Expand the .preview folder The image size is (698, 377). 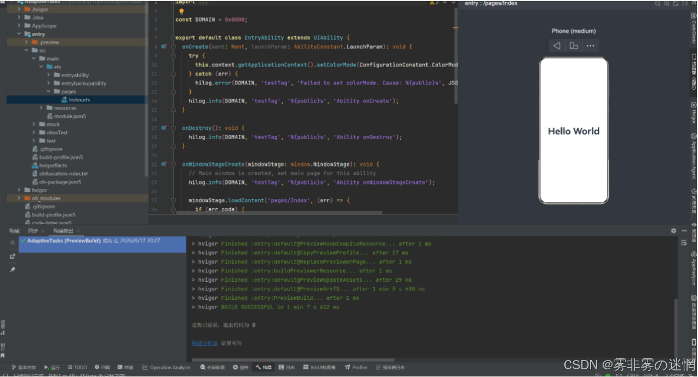27,42
